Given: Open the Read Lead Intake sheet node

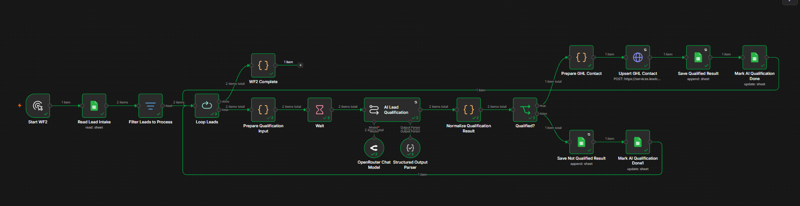Looking at the screenshot, I should click(94, 106).
